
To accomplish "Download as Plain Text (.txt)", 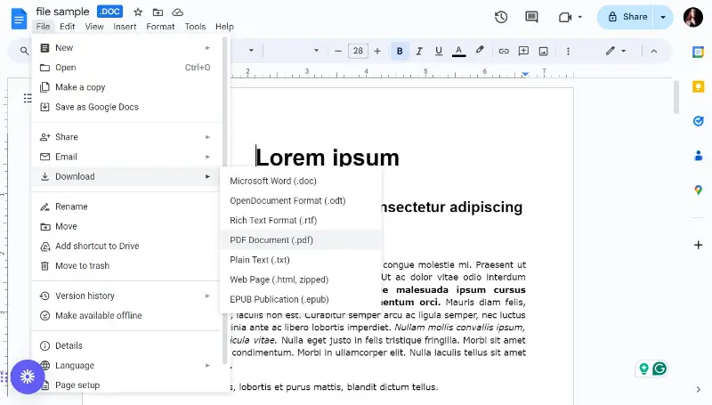I will pos(301,260).
